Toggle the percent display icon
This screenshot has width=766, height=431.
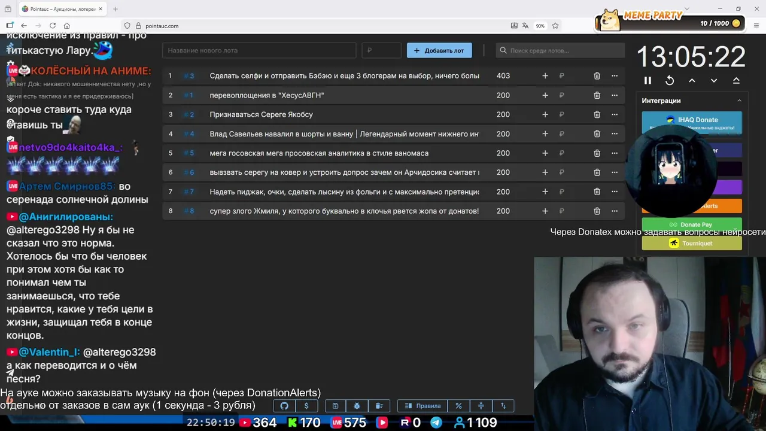coord(459,406)
